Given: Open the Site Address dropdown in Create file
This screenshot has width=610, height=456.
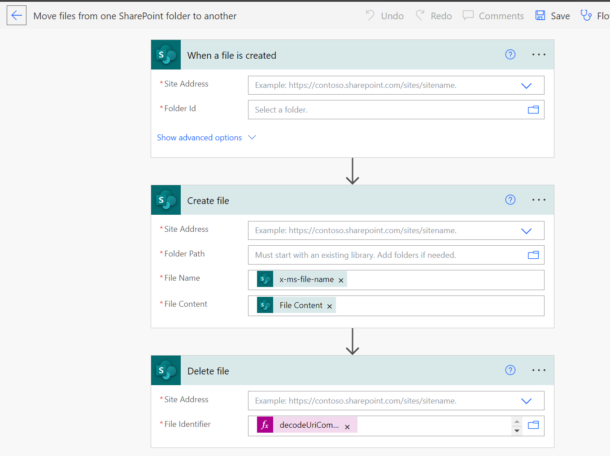Looking at the screenshot, I should coord(526,230).
